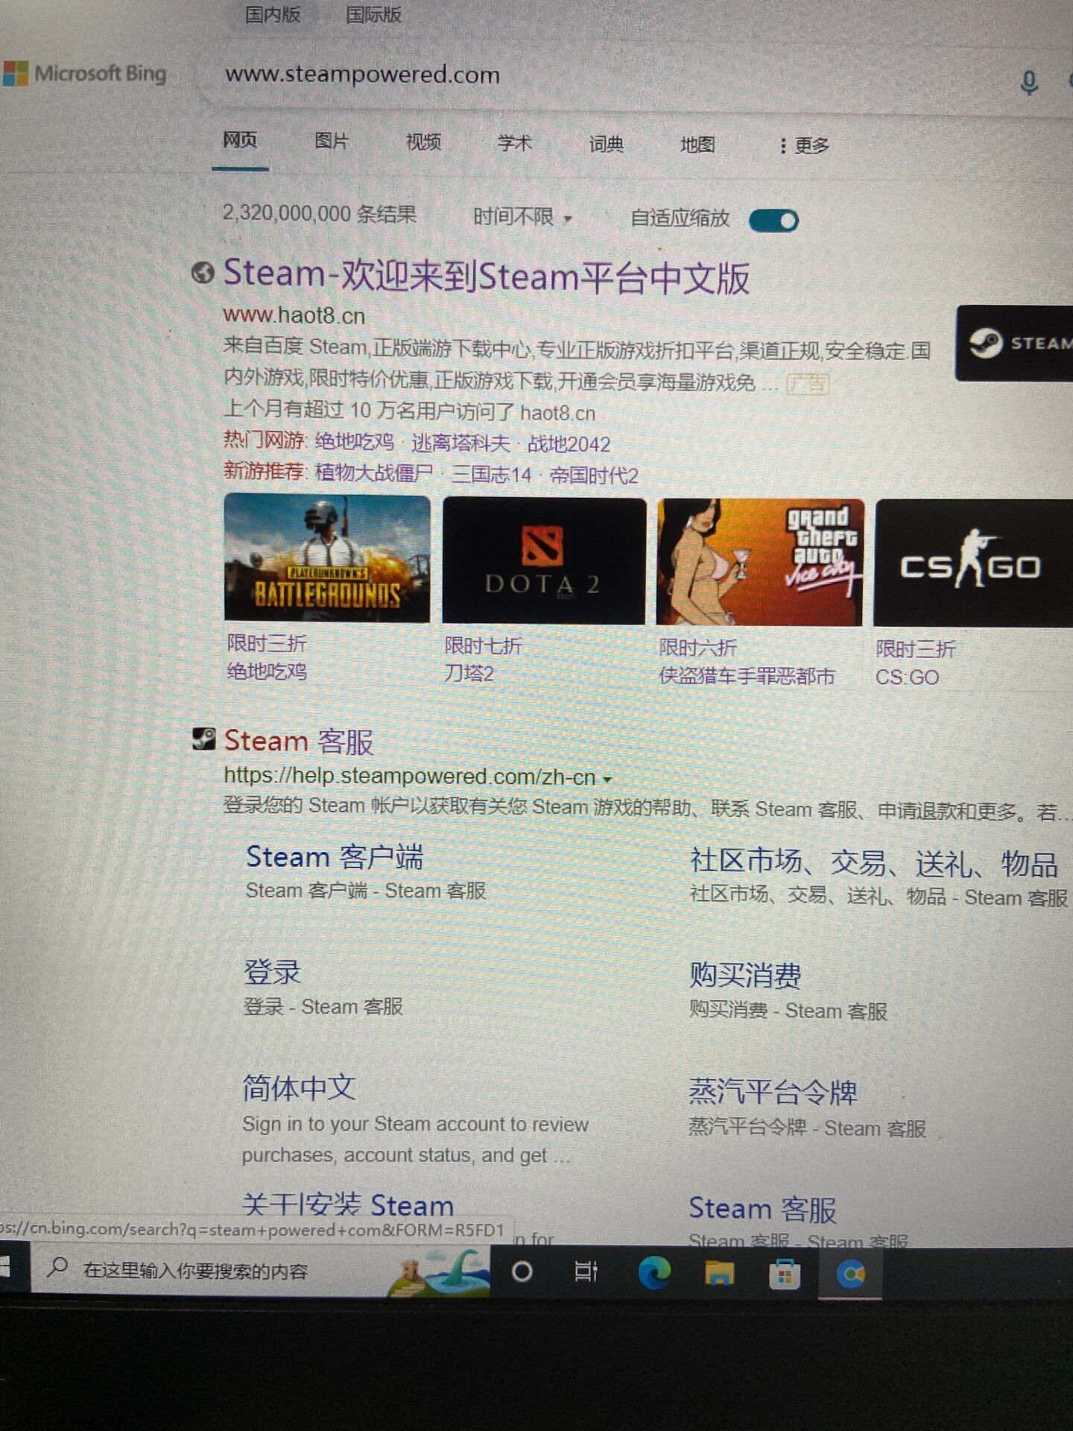This screenshot has width=1073, height=1431.
Task: Select the 学术 search tab
Action: 514,142
